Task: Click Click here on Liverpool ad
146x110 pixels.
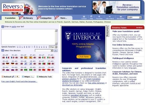Action: (84, 57)
